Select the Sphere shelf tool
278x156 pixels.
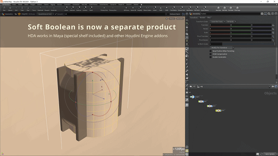pyautogui.click(x=10, y=8)
